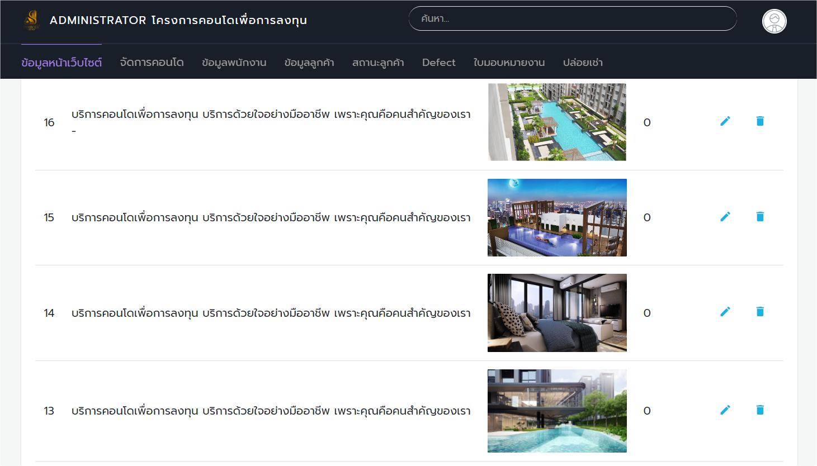The height and width of the screenshot is (466, 817).
Task: Delete row 13 with trash icon
Action: pos(759,410)
